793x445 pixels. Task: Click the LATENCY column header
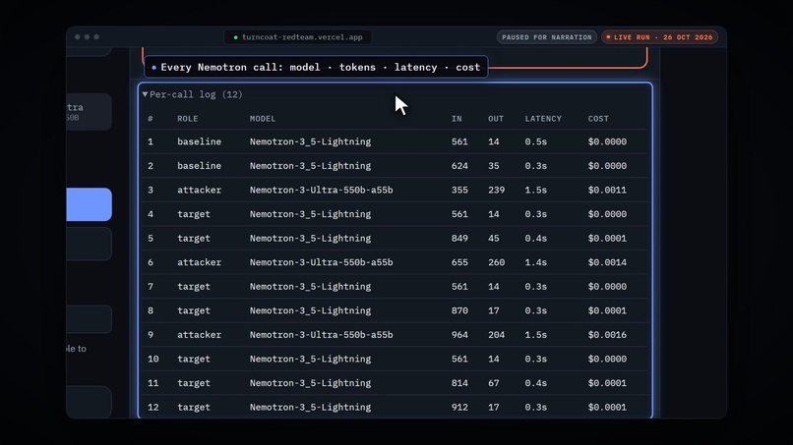(543, 119)
